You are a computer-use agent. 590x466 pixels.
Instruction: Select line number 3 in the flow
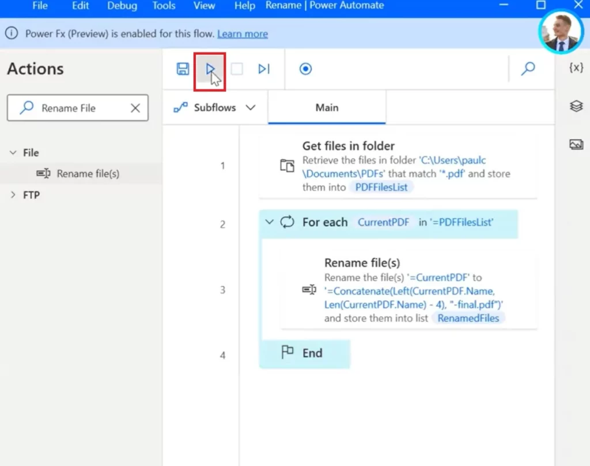223,290
